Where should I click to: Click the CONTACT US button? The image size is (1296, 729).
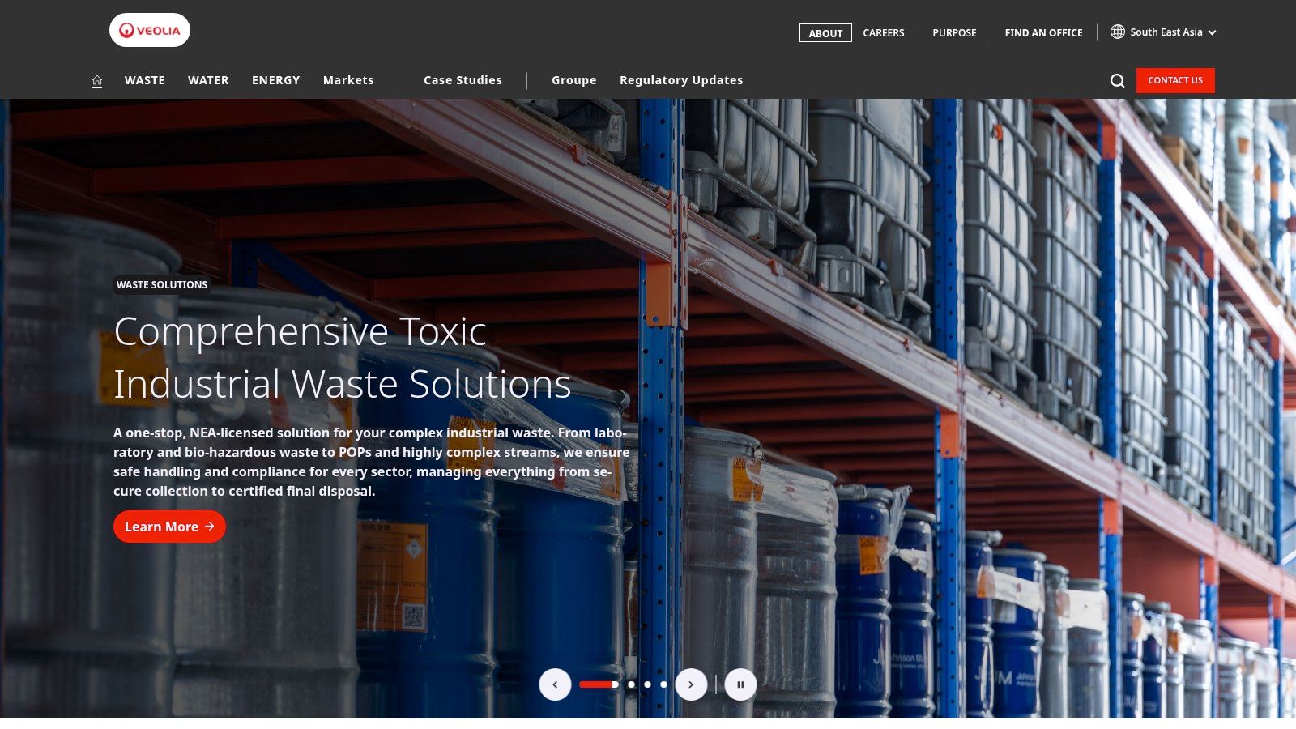pos(1175,80)
